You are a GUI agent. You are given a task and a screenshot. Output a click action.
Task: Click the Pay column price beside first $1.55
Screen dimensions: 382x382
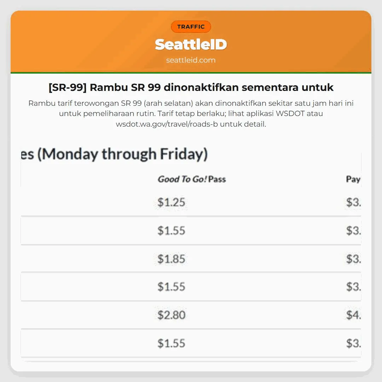click(353, 231)
